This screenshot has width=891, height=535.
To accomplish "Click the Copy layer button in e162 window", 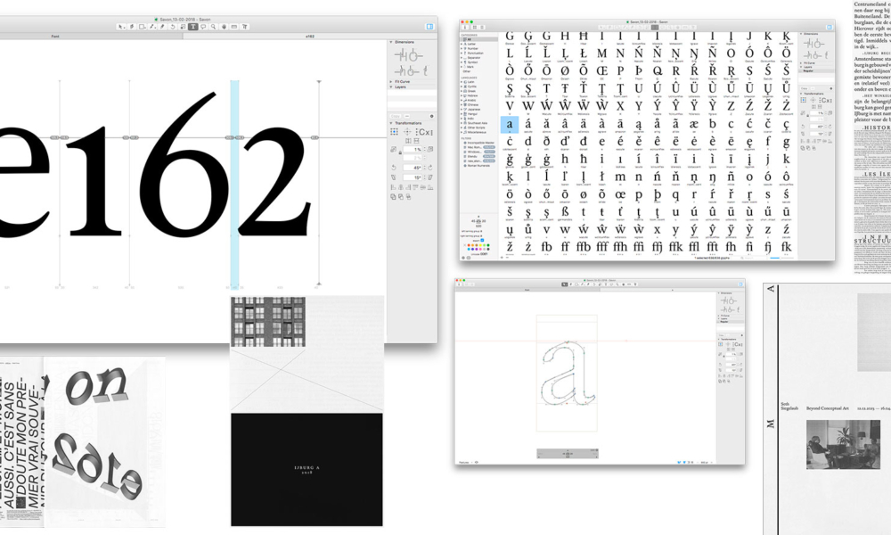I will [x=396, y=116].
